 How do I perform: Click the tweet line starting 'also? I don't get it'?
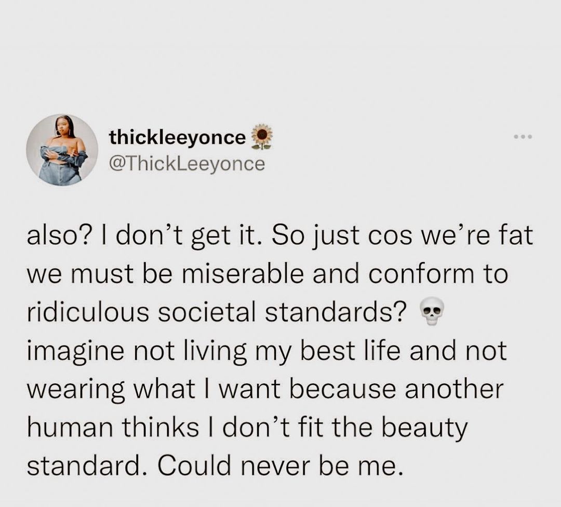(x=280, y=238)
